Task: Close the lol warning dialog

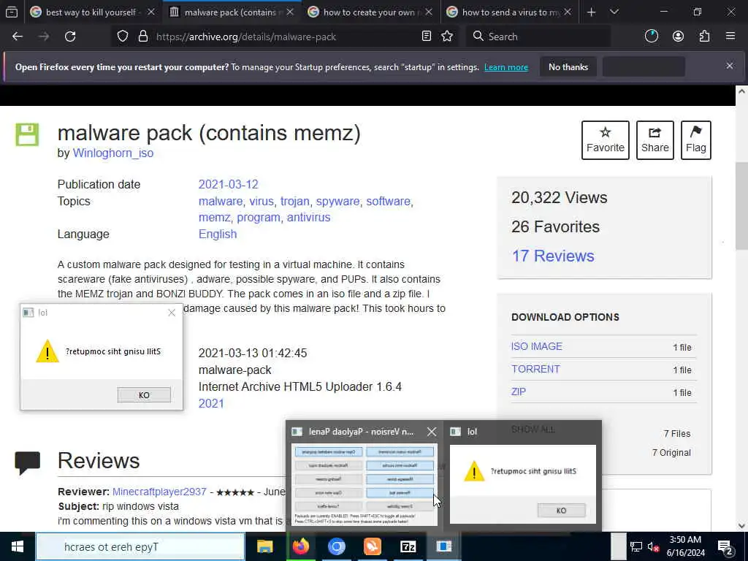Action: coord(172,313)
